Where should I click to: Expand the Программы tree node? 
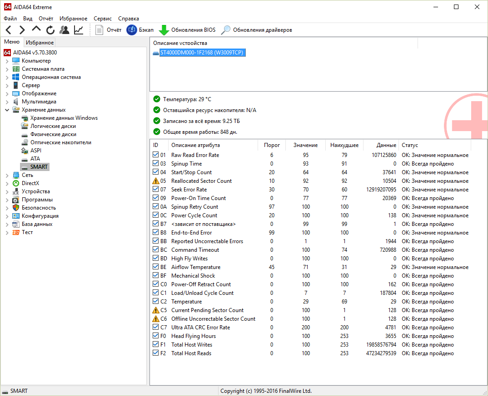7,200
